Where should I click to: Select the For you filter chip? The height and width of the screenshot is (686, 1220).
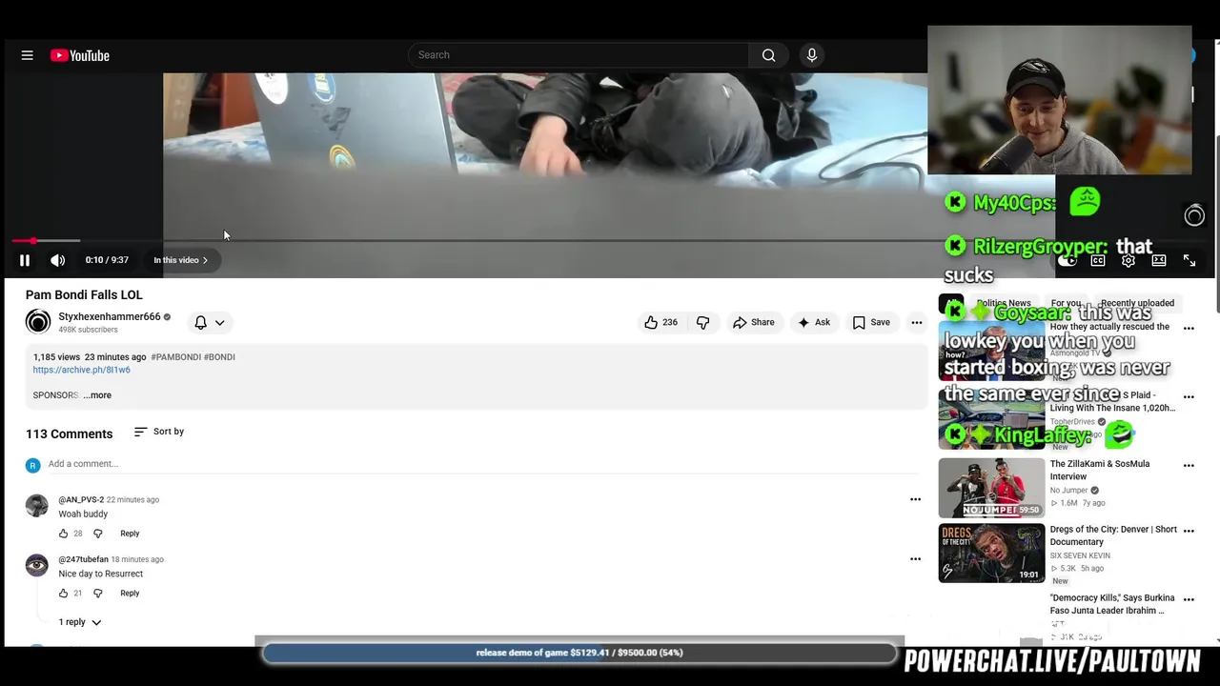click(1066, 303)
